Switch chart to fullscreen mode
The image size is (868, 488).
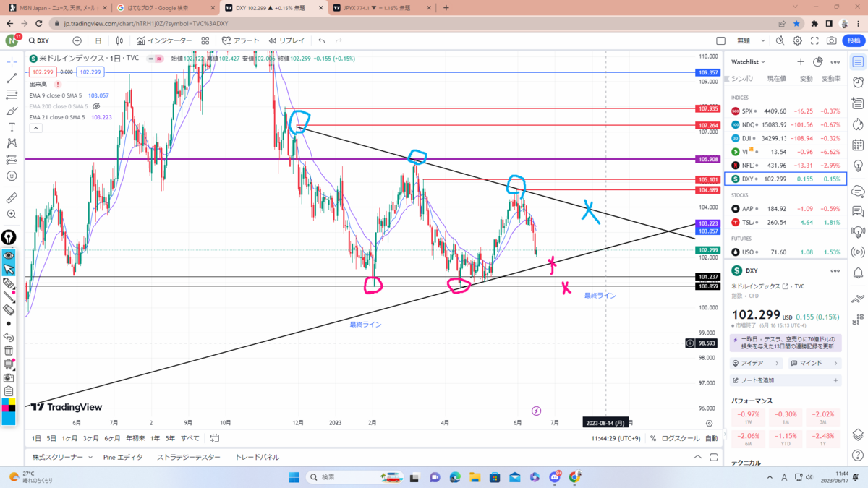pos(815,41)
